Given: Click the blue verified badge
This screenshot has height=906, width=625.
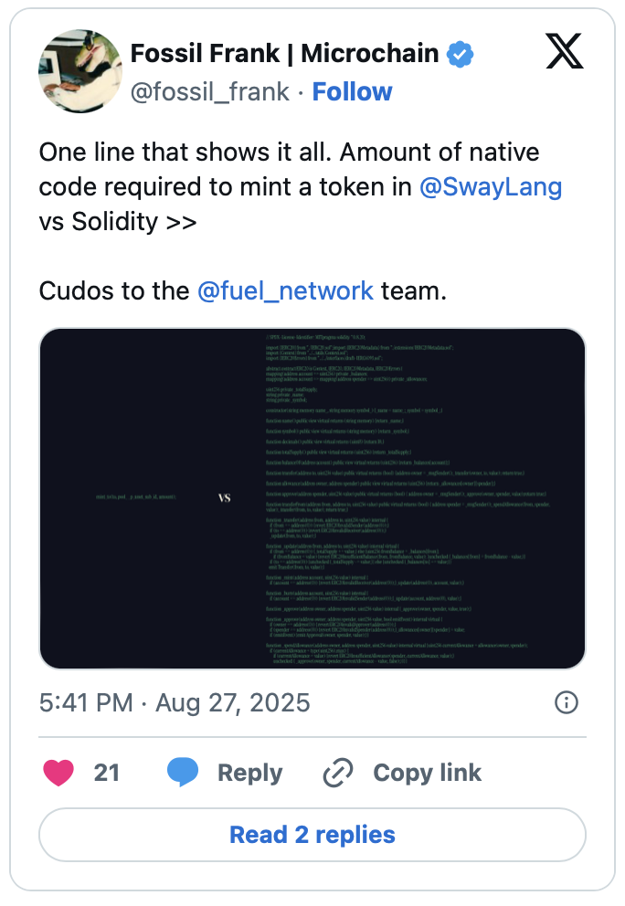Looking at the screenshot, I should [x=460, y=55].
